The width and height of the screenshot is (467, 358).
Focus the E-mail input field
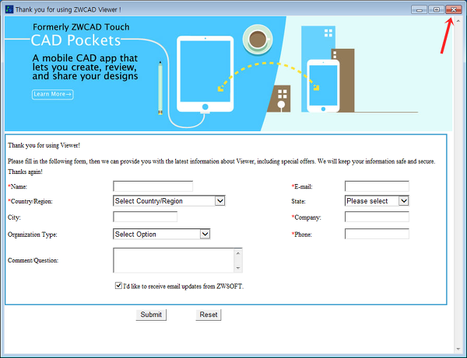click(377, 186)
